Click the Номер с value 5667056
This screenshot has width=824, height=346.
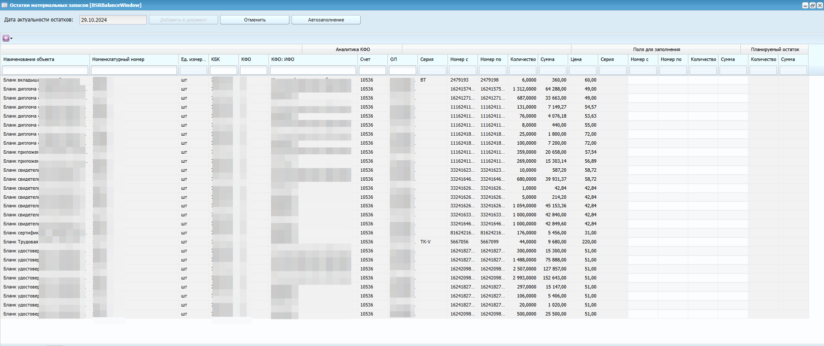point(459,242)
